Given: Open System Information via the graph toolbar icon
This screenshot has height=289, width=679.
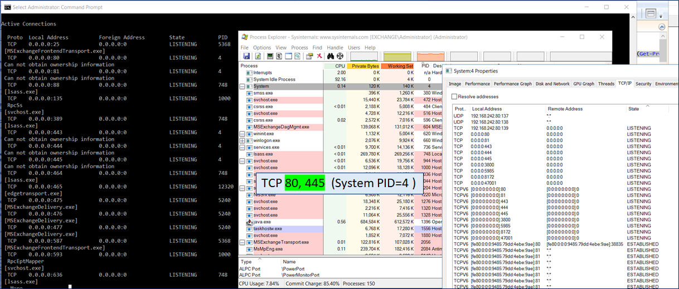Looking at the screenshot, I should (x=269, y=56).
